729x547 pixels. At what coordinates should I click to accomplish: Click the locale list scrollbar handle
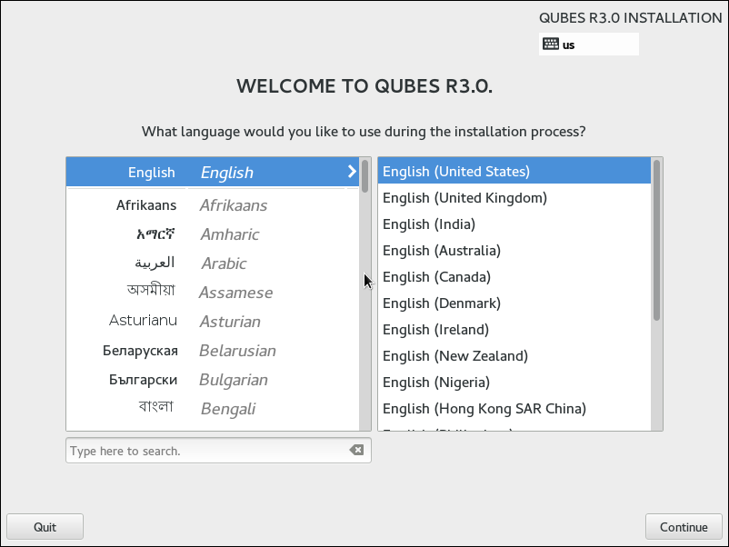tap(656, 240)
